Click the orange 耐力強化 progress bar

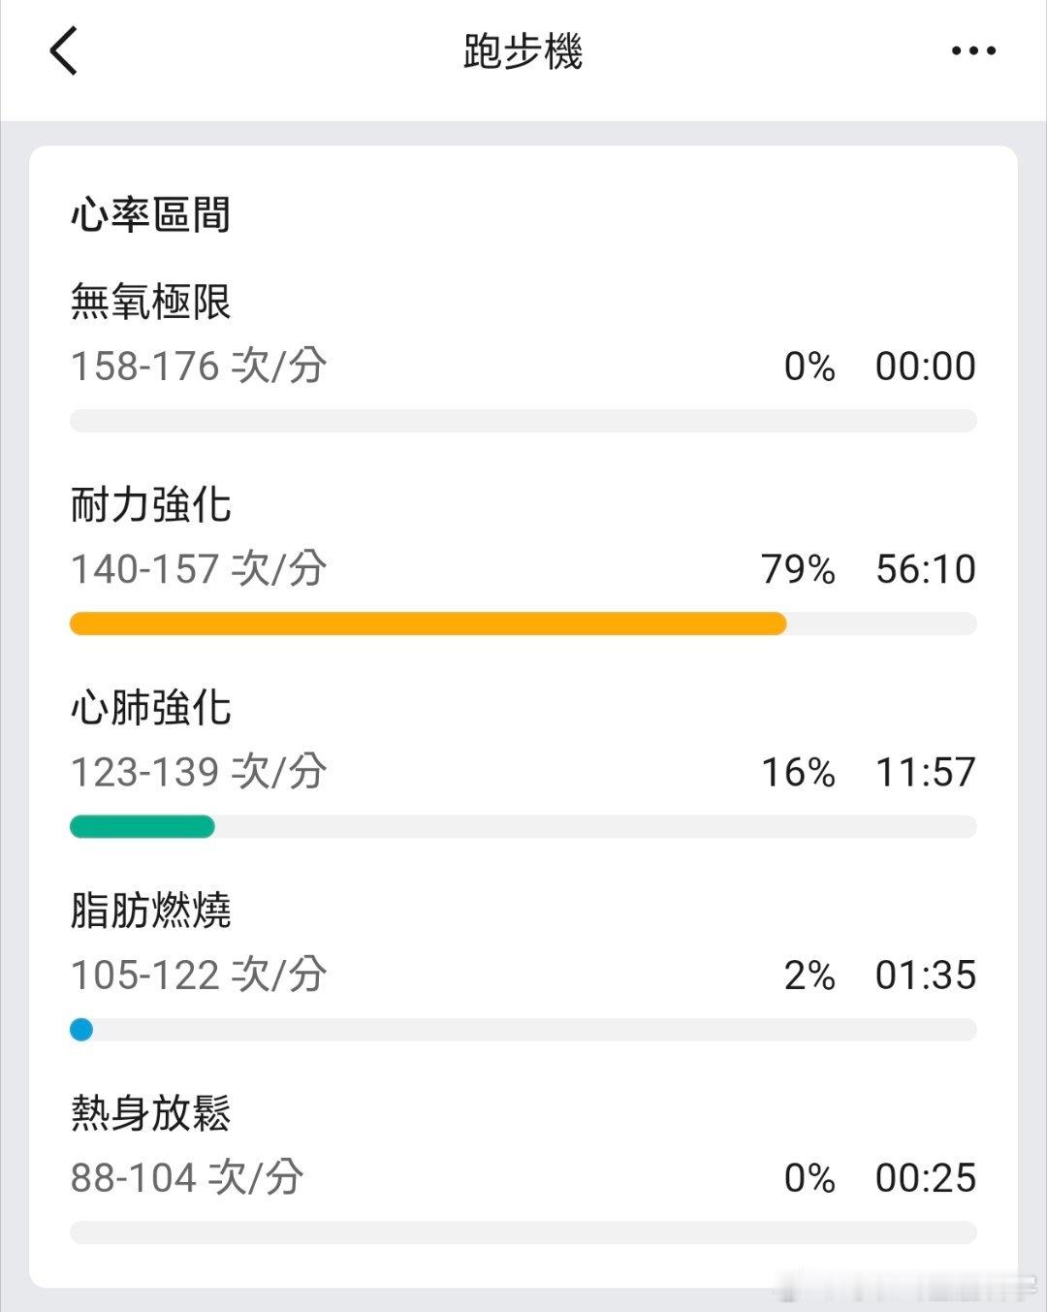point(428,624)
